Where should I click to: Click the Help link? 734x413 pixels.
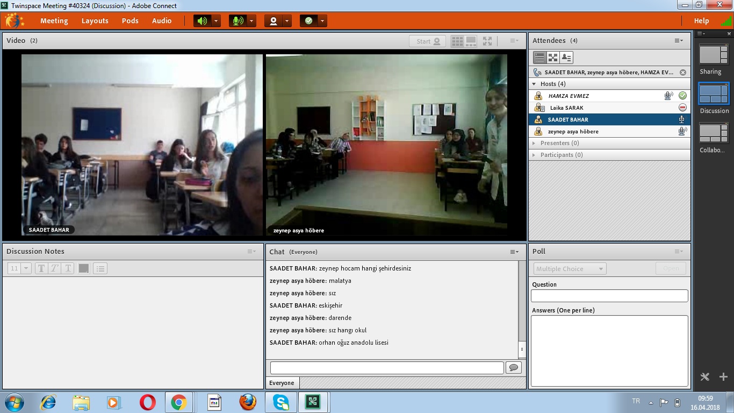tap(701, 21)
